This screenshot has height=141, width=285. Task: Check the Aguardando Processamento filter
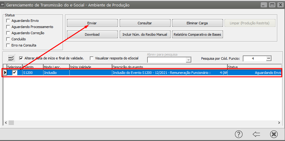tap(8, 27)
